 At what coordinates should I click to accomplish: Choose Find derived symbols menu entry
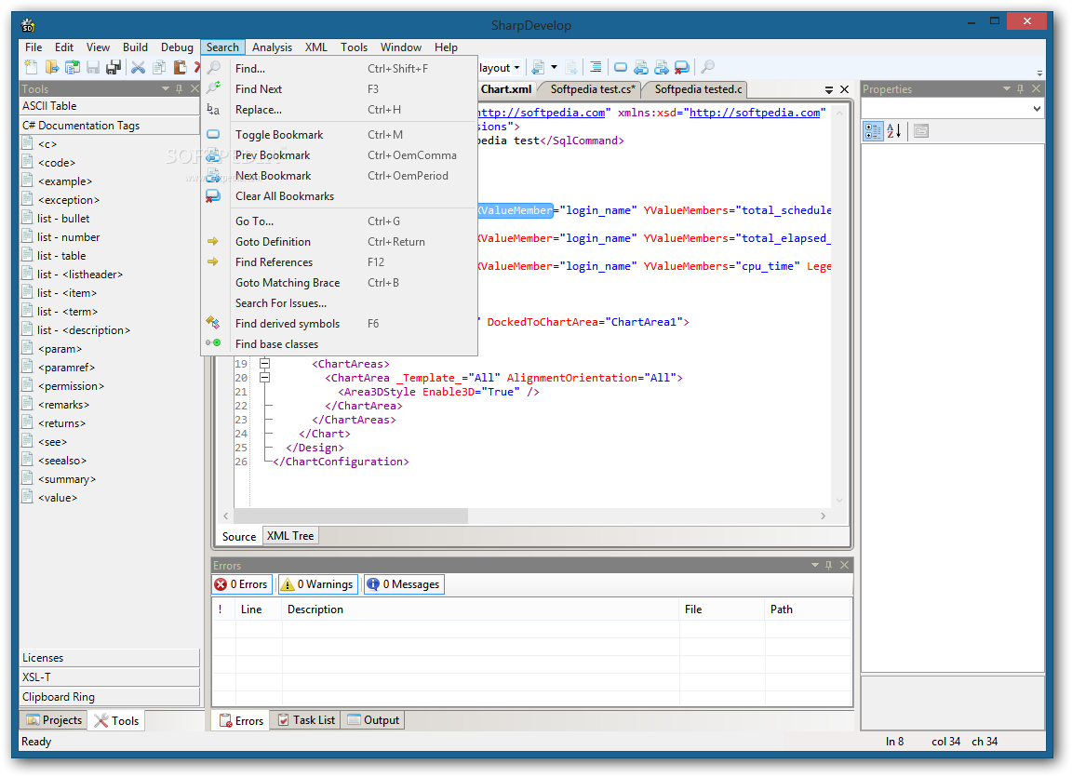coord(339,324)
